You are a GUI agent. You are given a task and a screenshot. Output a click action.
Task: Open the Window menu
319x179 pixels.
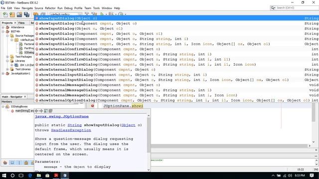point(107,8)
